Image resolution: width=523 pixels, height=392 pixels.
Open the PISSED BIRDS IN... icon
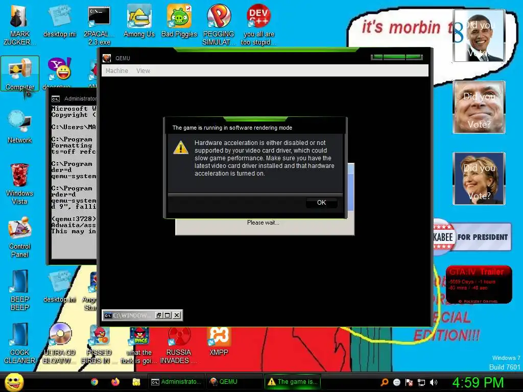point(99,345)
